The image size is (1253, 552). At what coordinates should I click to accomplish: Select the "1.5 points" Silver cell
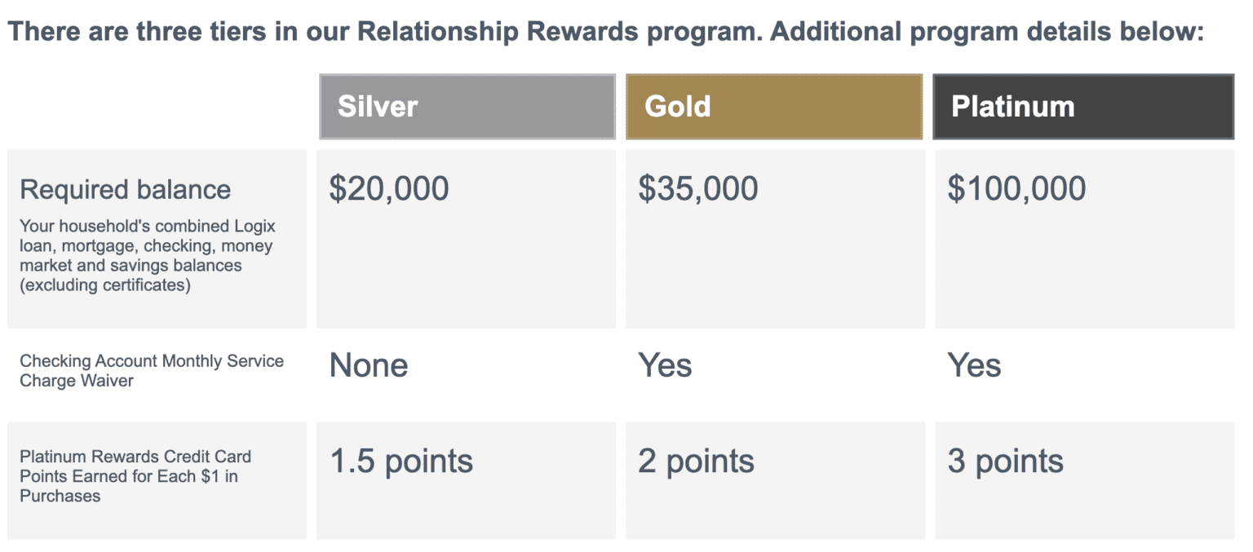[401, 461]
